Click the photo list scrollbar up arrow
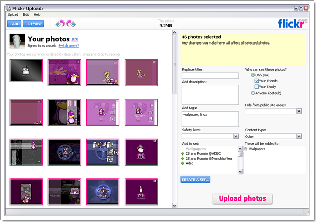This screenshot has height=222, width=316. [175, 33]
